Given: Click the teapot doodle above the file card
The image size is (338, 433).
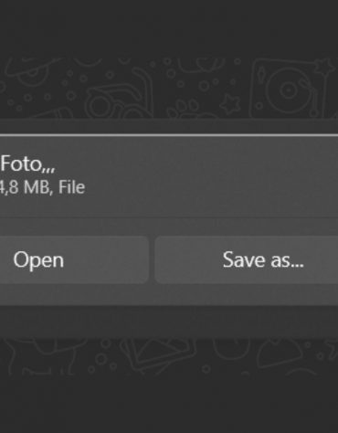Looking at the screenshot, I should 121,99.
